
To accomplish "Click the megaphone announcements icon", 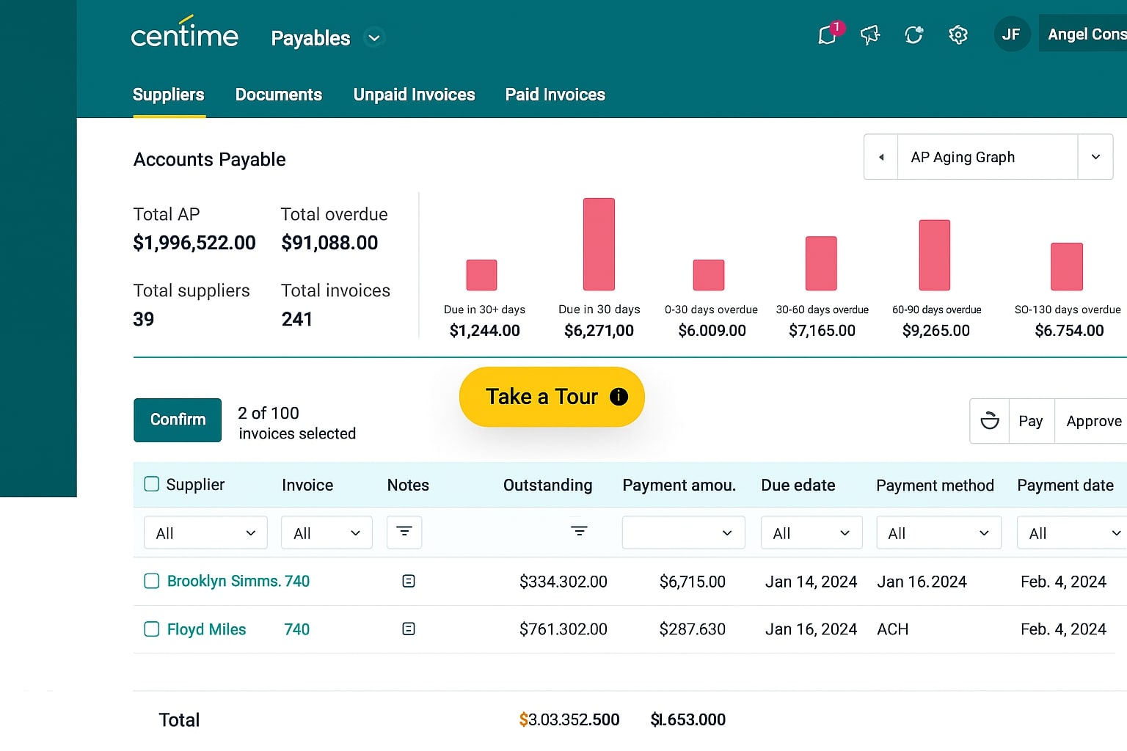I will click(870, 34).
